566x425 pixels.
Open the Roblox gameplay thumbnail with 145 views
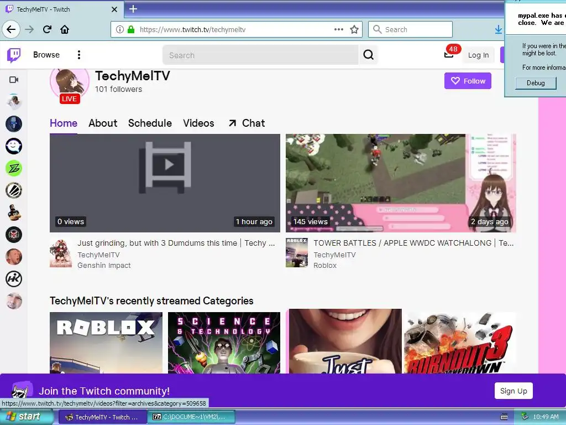[x=401, y=183]
